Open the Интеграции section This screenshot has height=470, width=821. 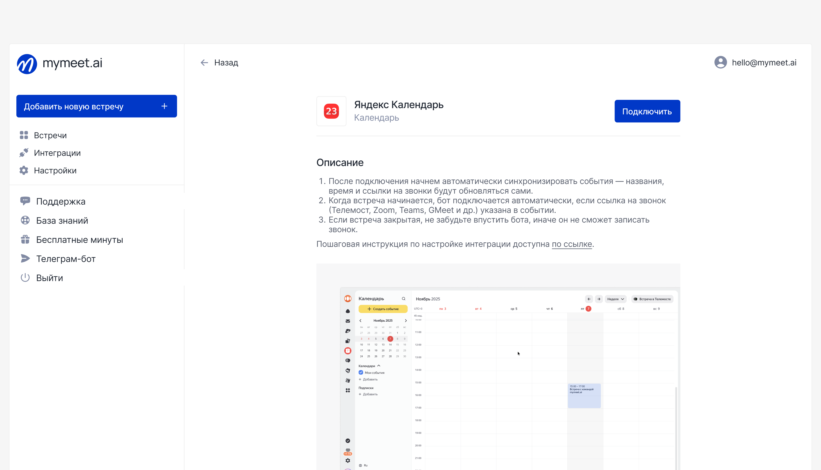[x=57, y=153]
